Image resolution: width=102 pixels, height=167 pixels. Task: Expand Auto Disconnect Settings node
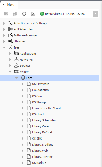pyautogui.click(x=4, y=23)
